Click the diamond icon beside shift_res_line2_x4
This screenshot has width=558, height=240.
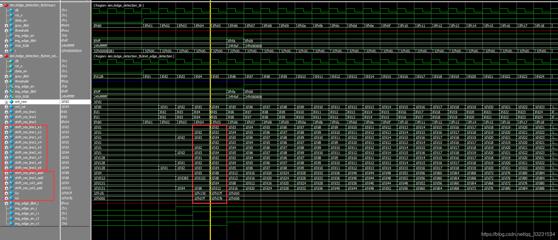tap(11, 142)
